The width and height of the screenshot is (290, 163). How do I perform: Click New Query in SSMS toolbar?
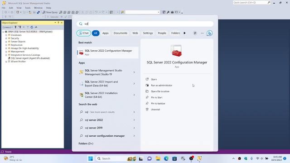[50, 12]
